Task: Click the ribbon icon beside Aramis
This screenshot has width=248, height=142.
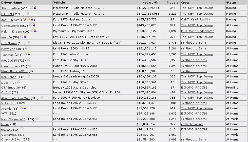Action: click(x=25, y=108)
